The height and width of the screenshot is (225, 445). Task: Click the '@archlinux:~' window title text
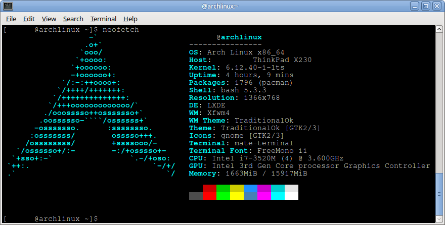pyautogui.click(x=220, y=6)
